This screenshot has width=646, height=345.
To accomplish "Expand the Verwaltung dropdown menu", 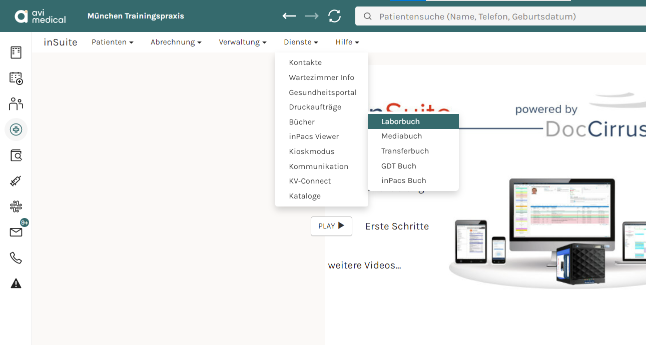I will click(243, 42).
